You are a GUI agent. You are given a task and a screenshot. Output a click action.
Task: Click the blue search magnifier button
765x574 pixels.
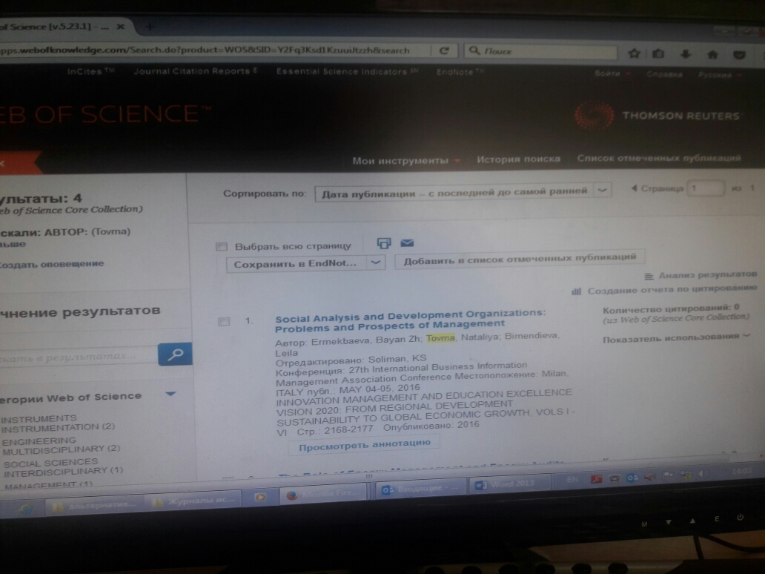(175, 354)
